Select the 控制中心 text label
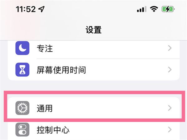Screen dimensions: 187x140 [53, 130]
